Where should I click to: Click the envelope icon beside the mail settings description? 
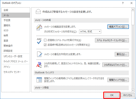point(38,11)
